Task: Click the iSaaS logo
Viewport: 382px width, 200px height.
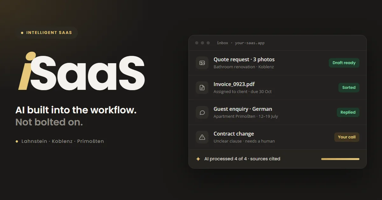Action: click(81, 71)
